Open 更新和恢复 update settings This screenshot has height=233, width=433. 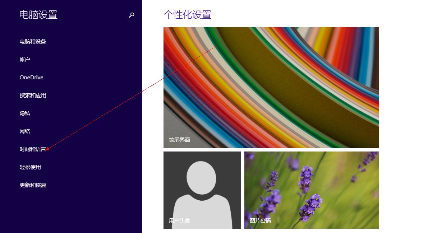click(34, 185)
